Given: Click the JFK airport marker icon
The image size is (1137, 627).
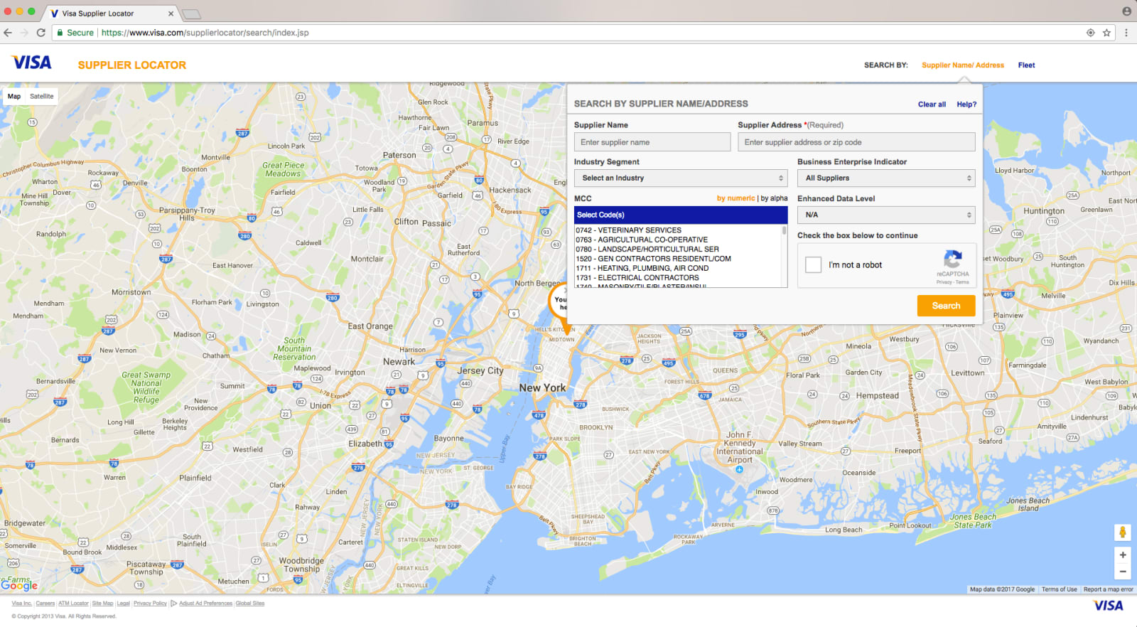Looking at the screenshot, I should pyautogui.click(x=740, y=469).
